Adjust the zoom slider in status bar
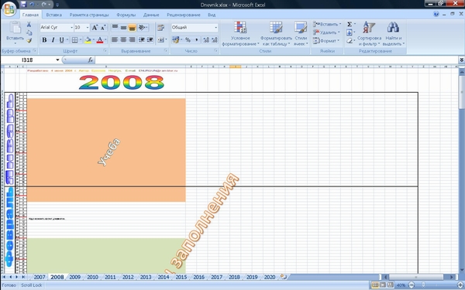 [423, 285]
